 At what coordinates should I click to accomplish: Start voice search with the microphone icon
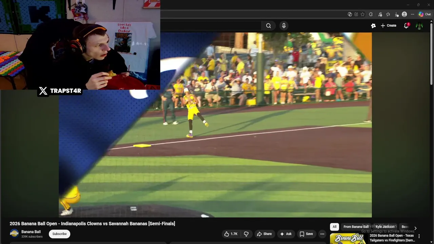(284, 25)
